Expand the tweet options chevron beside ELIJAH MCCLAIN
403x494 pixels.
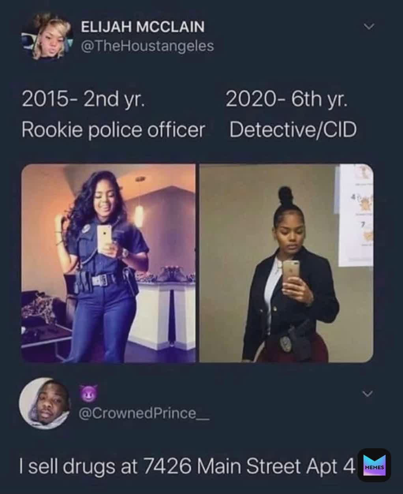[368, 27]
